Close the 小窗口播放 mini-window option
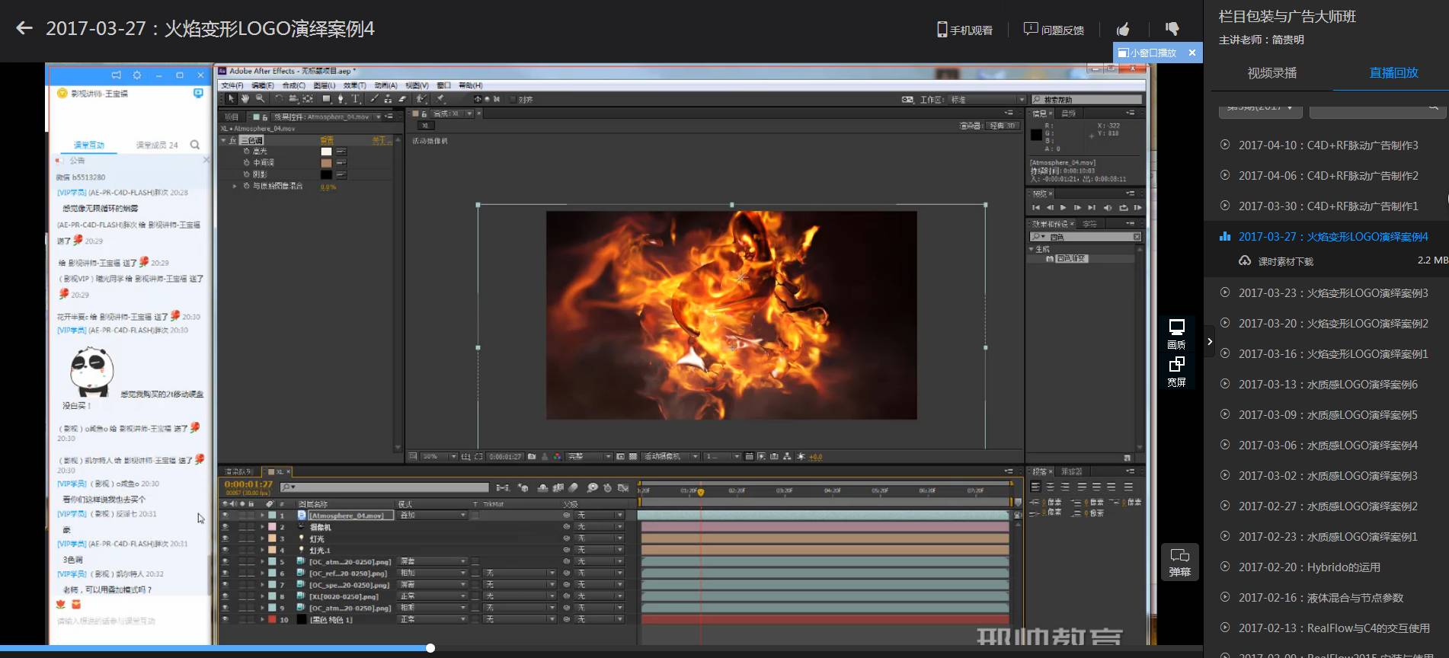The width and height of the screenshot is (1449, 658). [x=1192, y=53]
